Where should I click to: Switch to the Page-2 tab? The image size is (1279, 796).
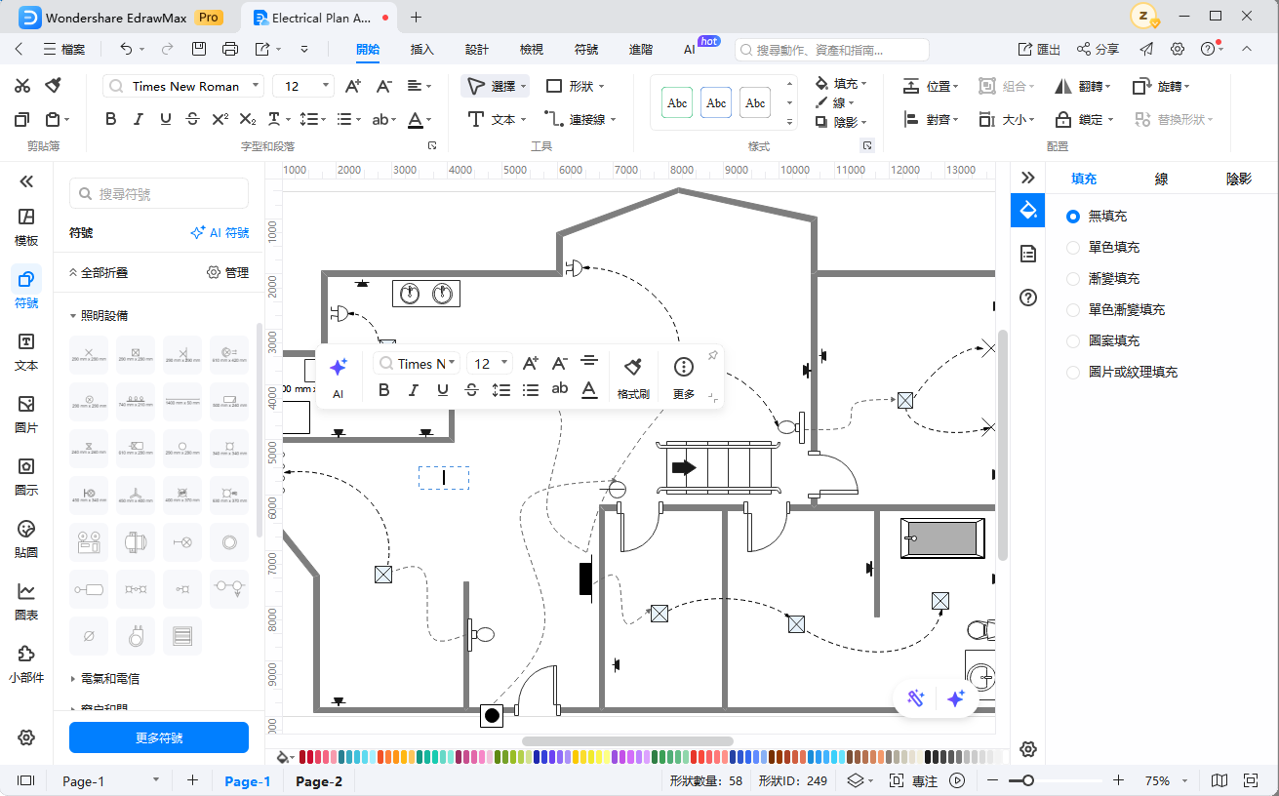tap(319, 781)
